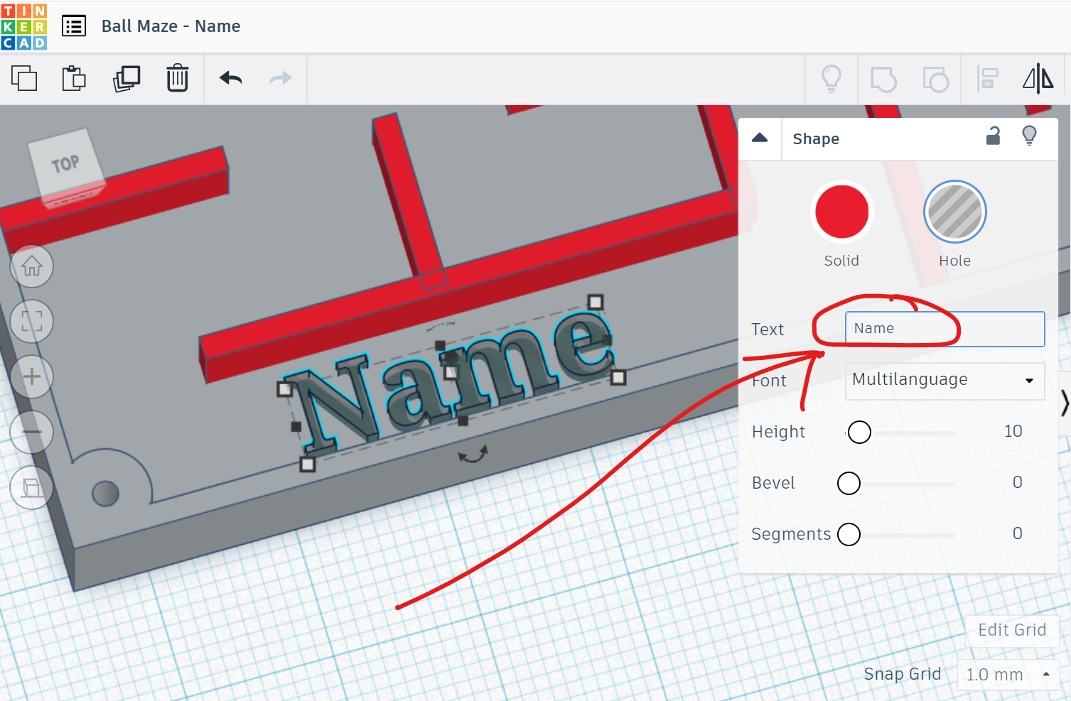
Task: Toggle lock editing on the shape
Action: point(994,136)
